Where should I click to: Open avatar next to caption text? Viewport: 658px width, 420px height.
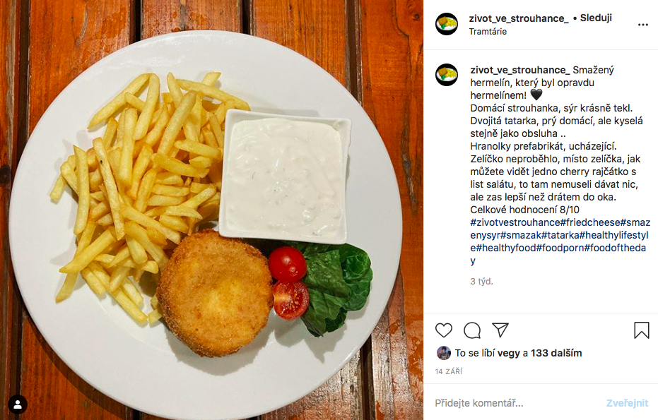coord(447,75)
